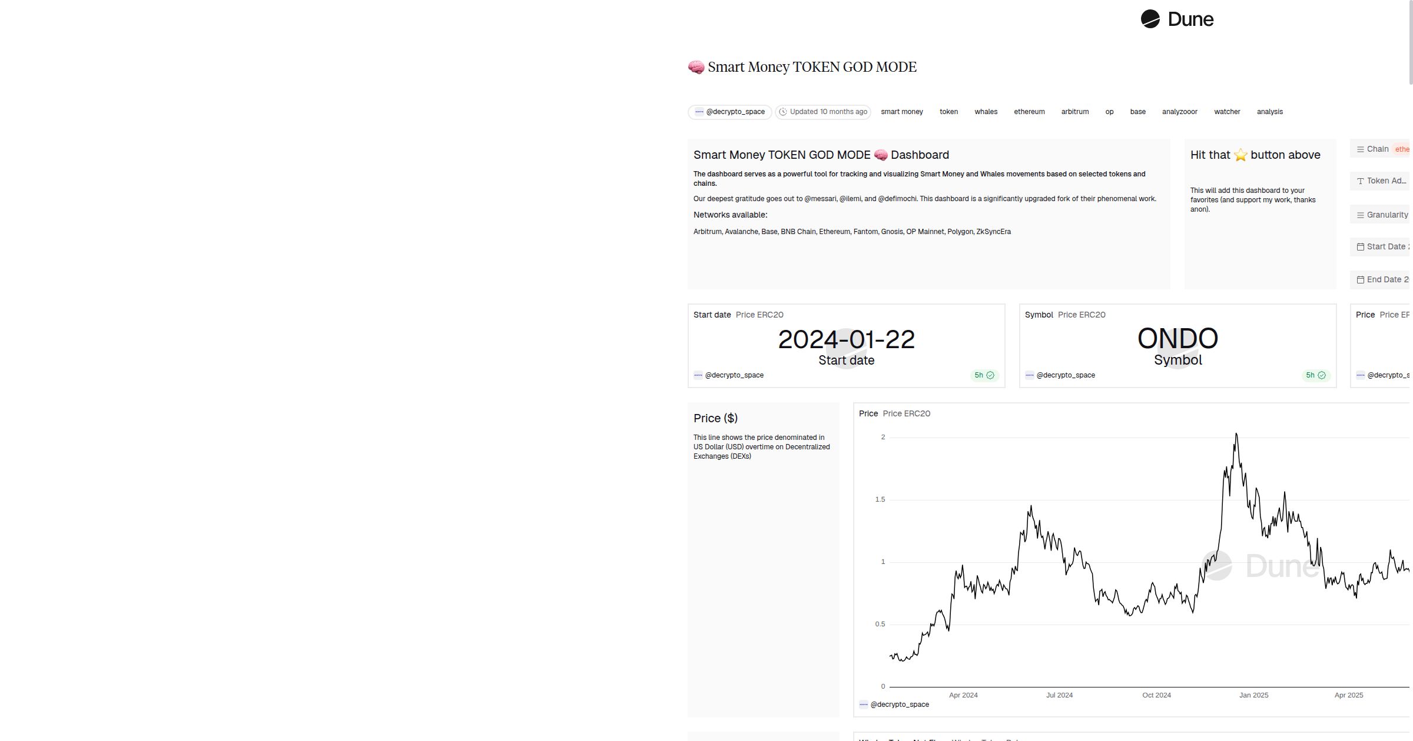Select the smart money tag

902,111
